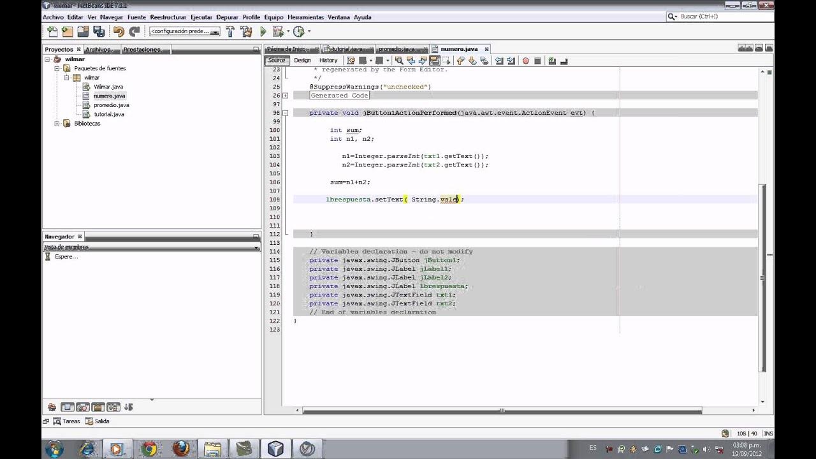Stop macro recording with the square icon
Image resolution: width=816 pixels, height=459 pixels.
537,61
